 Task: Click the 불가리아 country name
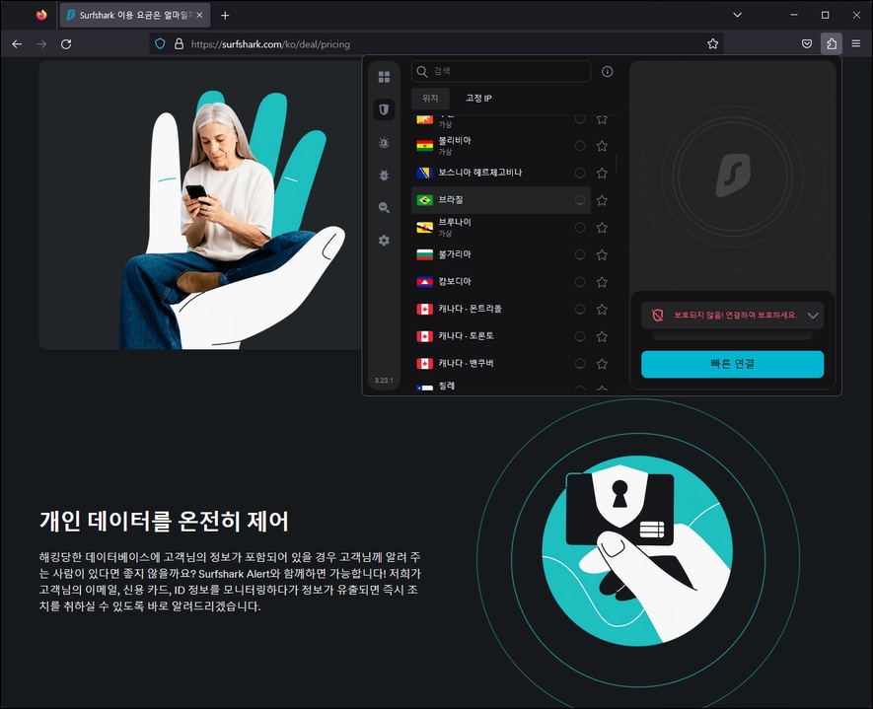tap(455, 254)
